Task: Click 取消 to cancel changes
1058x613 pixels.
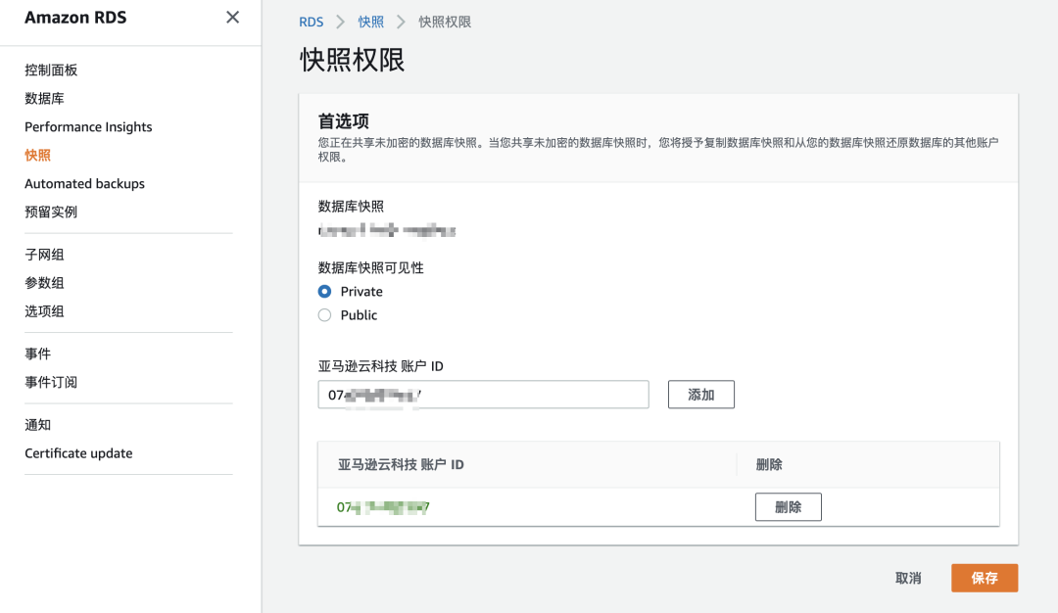Action: click(x=908, y=578)
